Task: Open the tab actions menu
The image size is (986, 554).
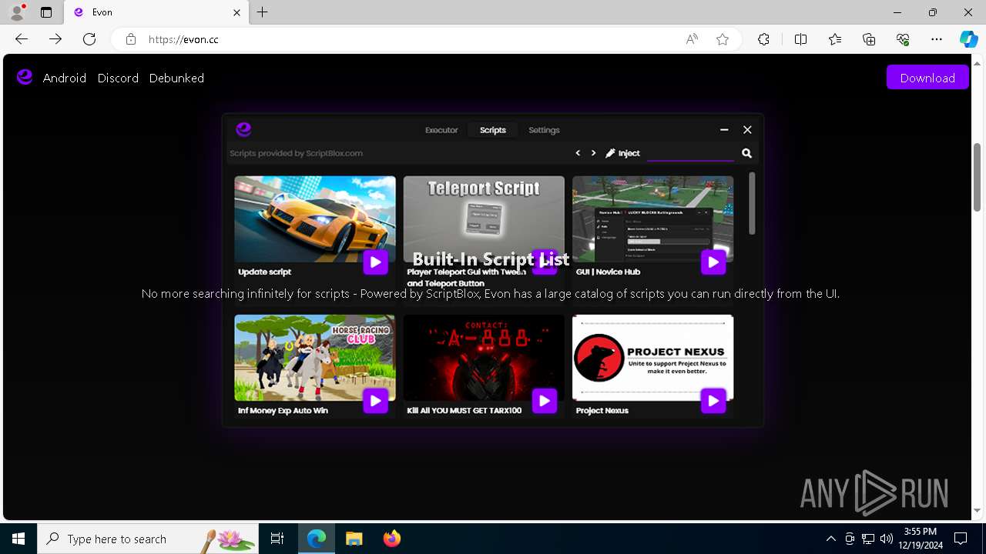Action: pyautogui.click(x=46, y=12)
